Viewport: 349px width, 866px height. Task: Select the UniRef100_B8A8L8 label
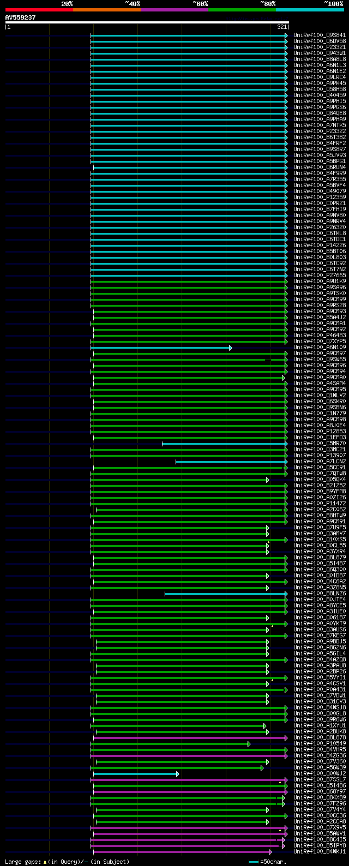point(320,59)
